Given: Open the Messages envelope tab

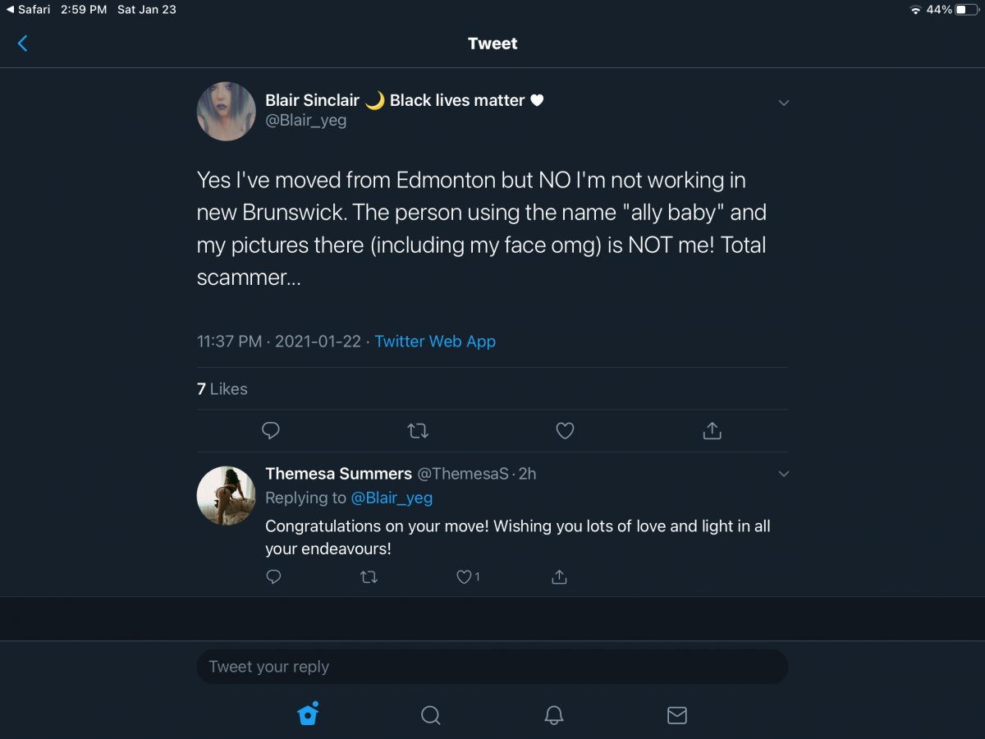Looking at the screenshot, I should click(677, 715).
